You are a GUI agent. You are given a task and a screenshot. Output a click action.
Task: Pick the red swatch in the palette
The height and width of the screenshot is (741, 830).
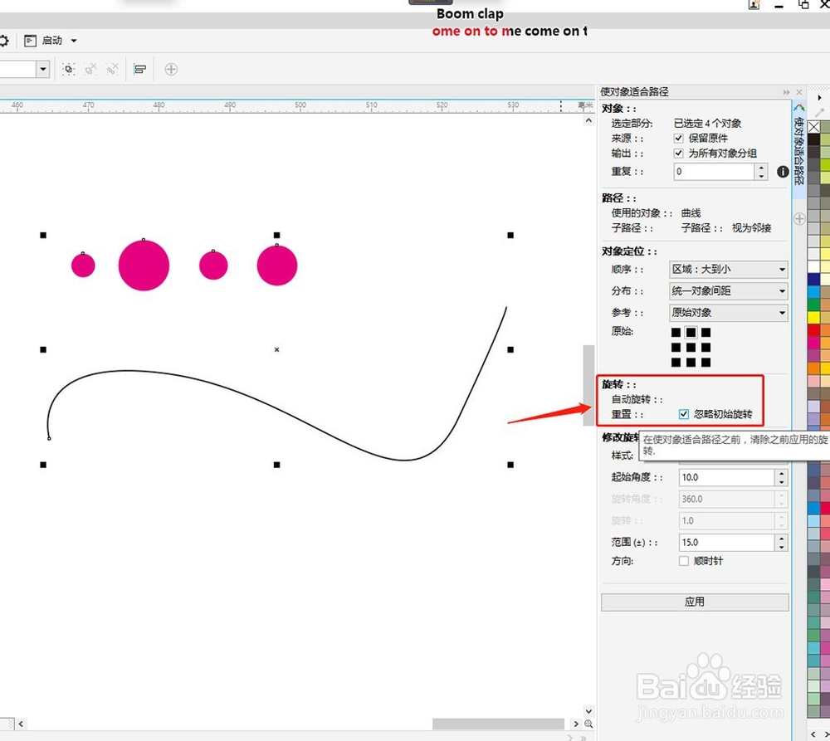(813, 329)
